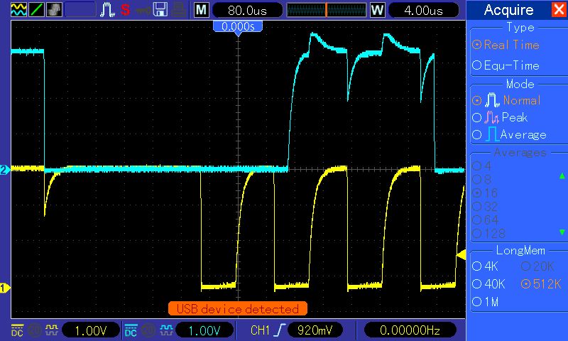Click the yellow channel 1 DC coupling icon
The image size is (568, 341).
pyautogui.click(x=16, y=330)
